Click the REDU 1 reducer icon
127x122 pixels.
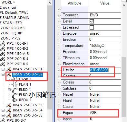pyautogui.click(x=15, y=100)
